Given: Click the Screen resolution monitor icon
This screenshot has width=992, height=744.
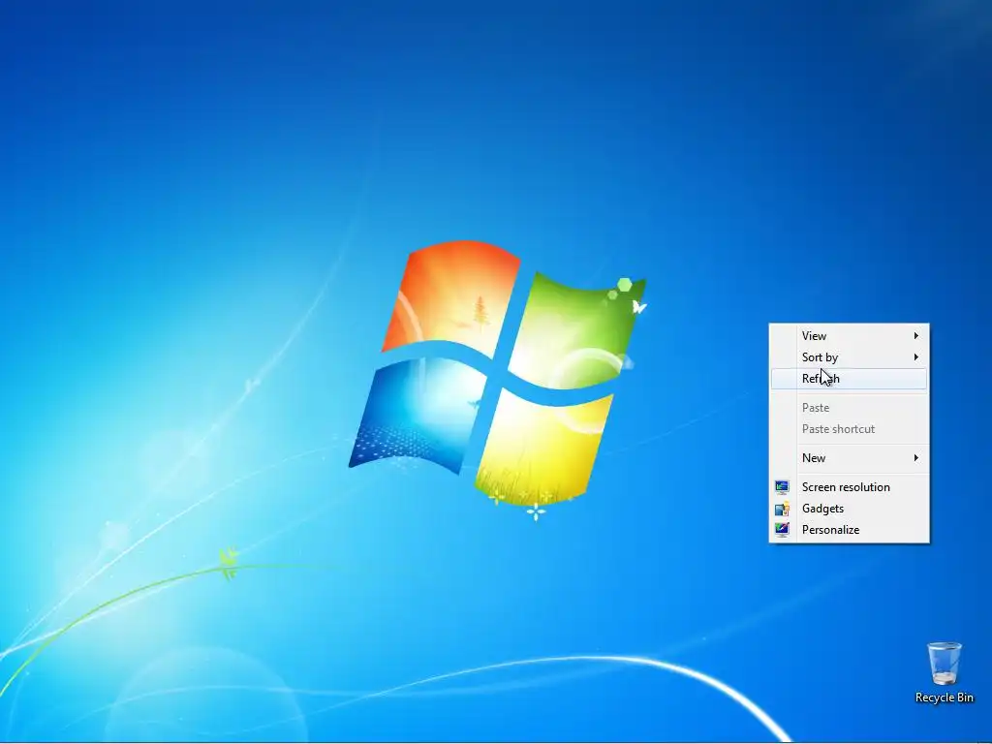Looking at the screenshot, I should tap(782, 487).
